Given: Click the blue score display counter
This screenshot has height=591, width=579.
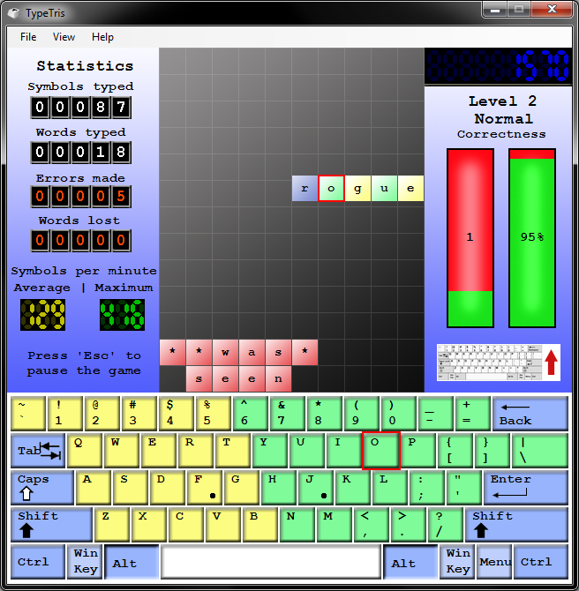Looking at the screenshot, I should pyautogui.click(x=499, y=66).
